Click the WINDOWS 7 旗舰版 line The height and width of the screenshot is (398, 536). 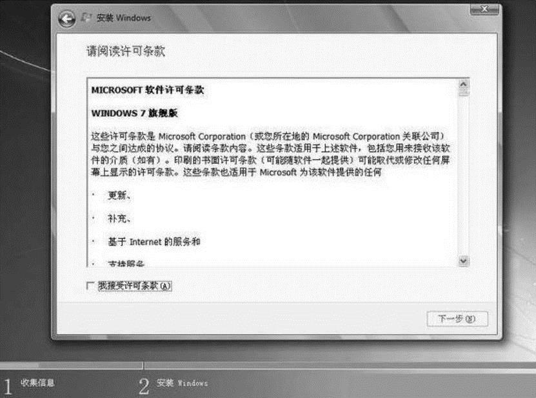(134, 113)
